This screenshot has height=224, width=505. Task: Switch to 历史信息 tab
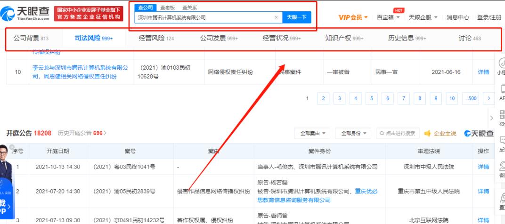pos(407,38)
